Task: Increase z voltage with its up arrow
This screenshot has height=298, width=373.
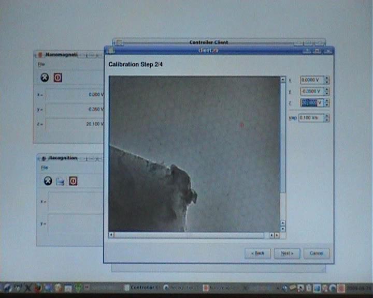Action: click(327, 101)
